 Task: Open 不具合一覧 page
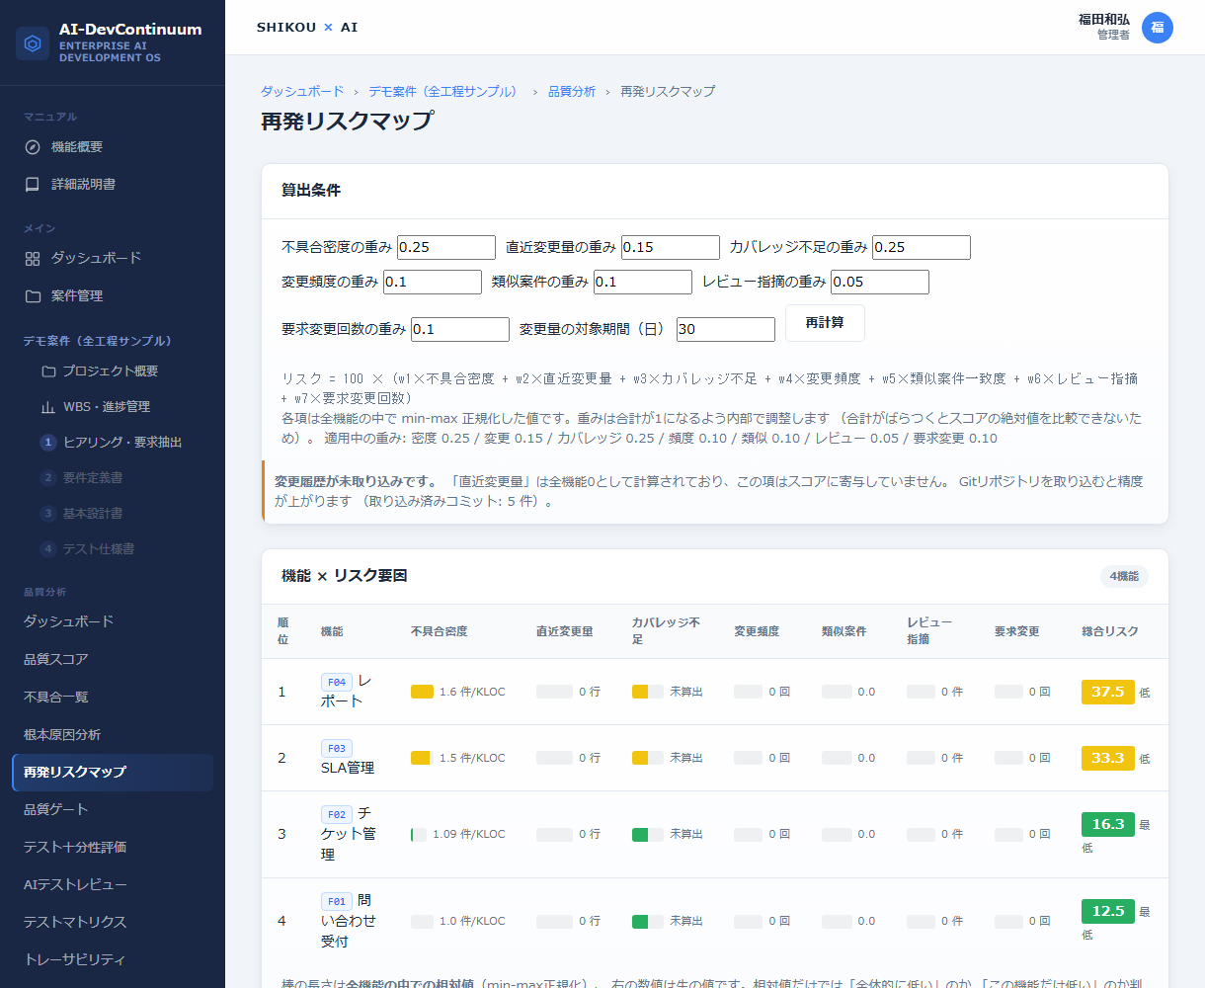pyautogui.click(x=113, y=698)
